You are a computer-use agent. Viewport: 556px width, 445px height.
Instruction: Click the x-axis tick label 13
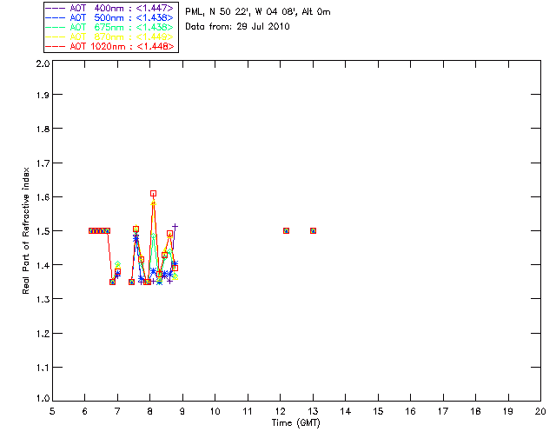pyautogui.click(x=313, y=411)
